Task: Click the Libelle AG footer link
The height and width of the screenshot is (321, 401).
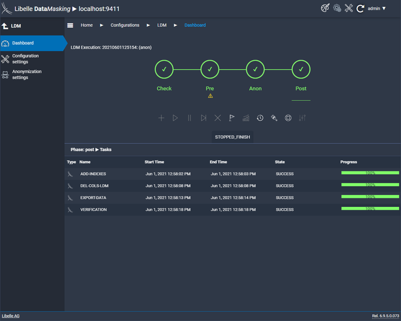Action: click(10, 316)
